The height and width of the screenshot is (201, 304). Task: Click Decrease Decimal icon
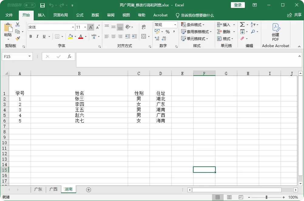click(x=164, y=39)
